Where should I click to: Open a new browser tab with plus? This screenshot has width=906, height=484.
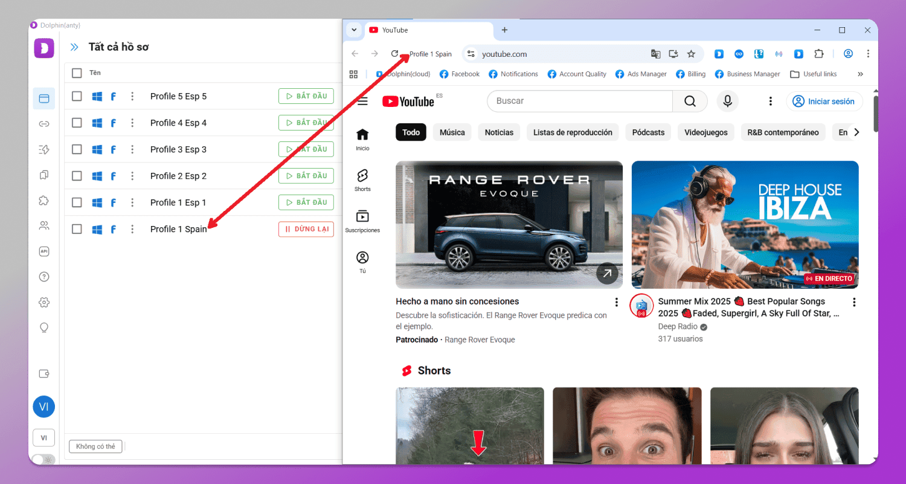click(504, 30)
